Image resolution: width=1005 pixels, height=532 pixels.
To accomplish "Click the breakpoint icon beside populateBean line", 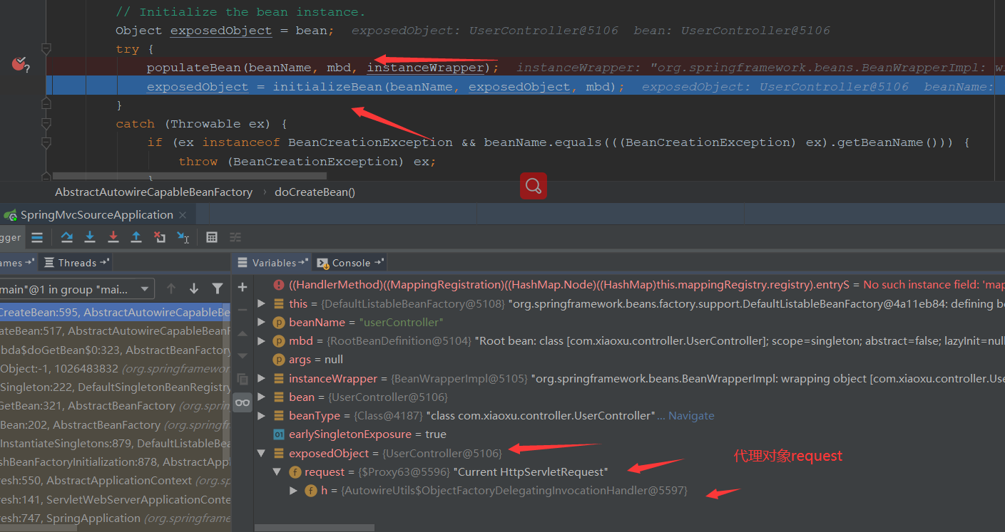I will (19, 65).
